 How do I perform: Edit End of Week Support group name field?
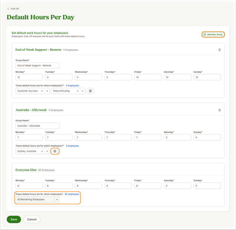coord(38,66)
